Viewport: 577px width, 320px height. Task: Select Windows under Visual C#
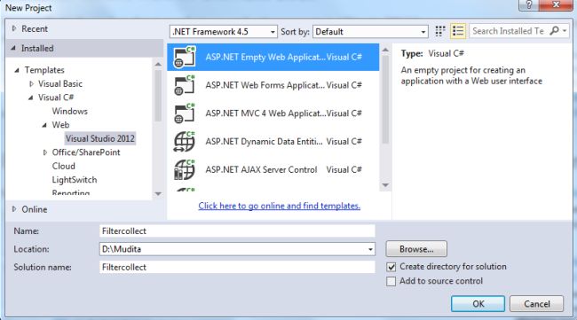pos(70,111)
